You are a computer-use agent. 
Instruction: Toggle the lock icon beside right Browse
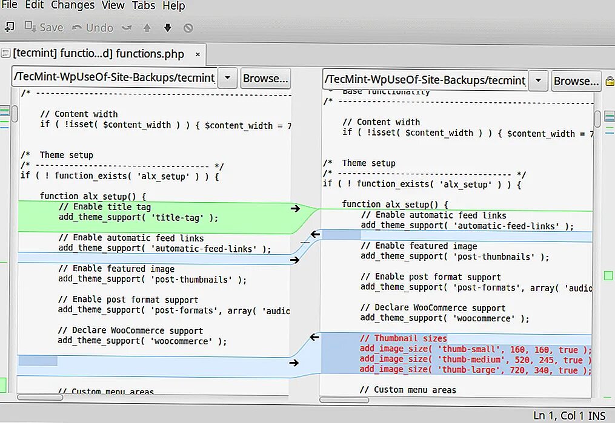tap(610, 81)
